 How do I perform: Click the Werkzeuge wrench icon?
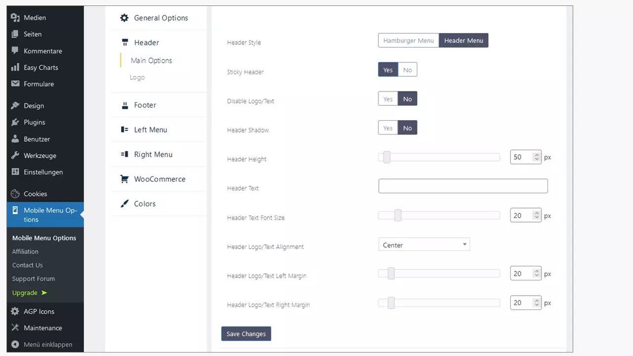[x=15, y=155]
